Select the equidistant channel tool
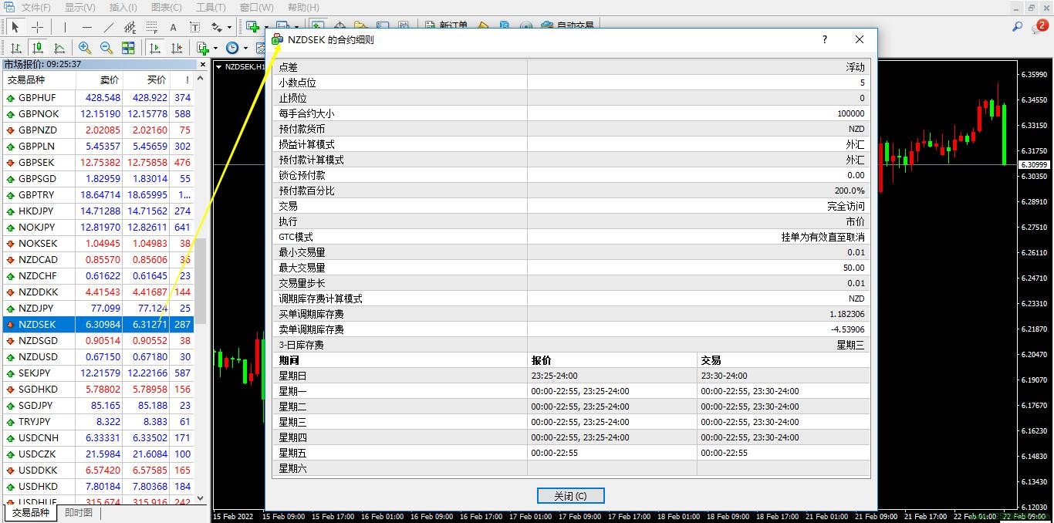1054x523 pixels. click(x=130, y=27)
